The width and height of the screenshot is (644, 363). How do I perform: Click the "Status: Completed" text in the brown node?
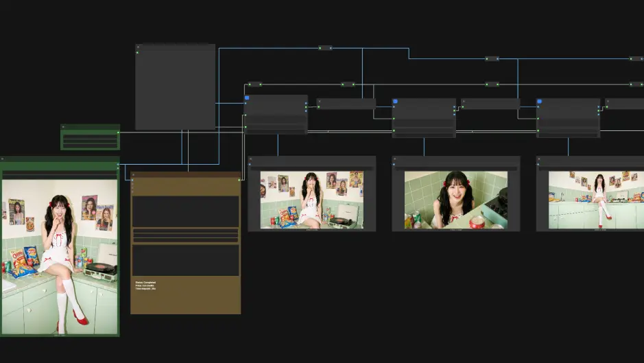pyautogui.click(x=145, y=283)
